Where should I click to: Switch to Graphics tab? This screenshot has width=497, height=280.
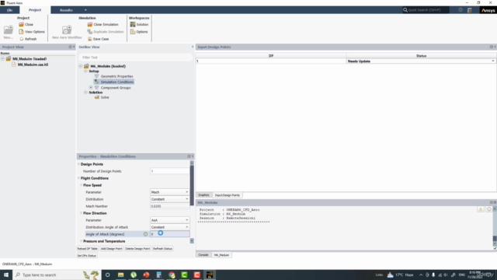203,195
